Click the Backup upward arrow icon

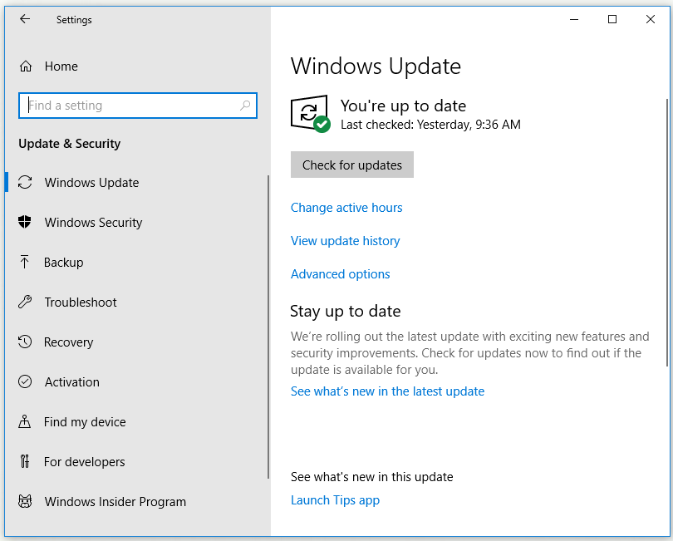click(24, 262)
